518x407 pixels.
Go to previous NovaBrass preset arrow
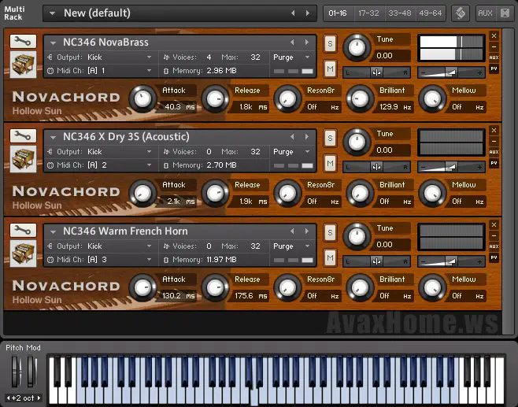292,43
